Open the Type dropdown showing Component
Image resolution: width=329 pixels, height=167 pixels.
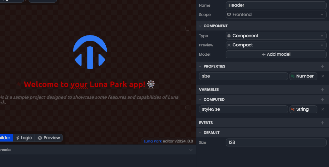(276, 36)
